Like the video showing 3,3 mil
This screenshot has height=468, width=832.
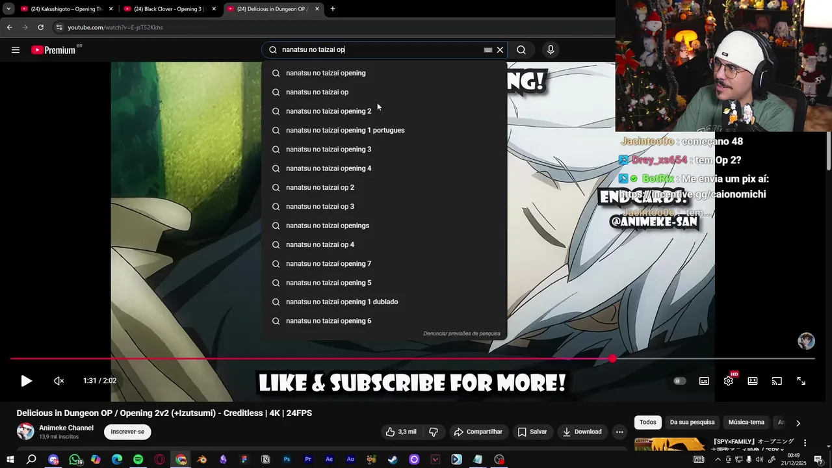400,432
